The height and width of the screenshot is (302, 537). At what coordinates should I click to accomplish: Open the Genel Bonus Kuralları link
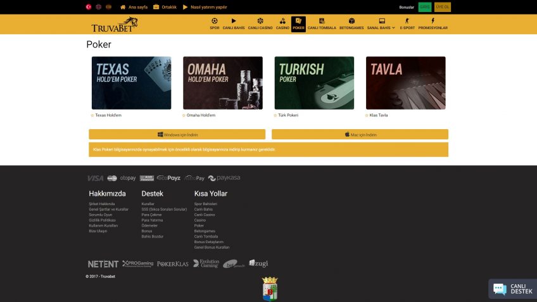coord(212,248)
